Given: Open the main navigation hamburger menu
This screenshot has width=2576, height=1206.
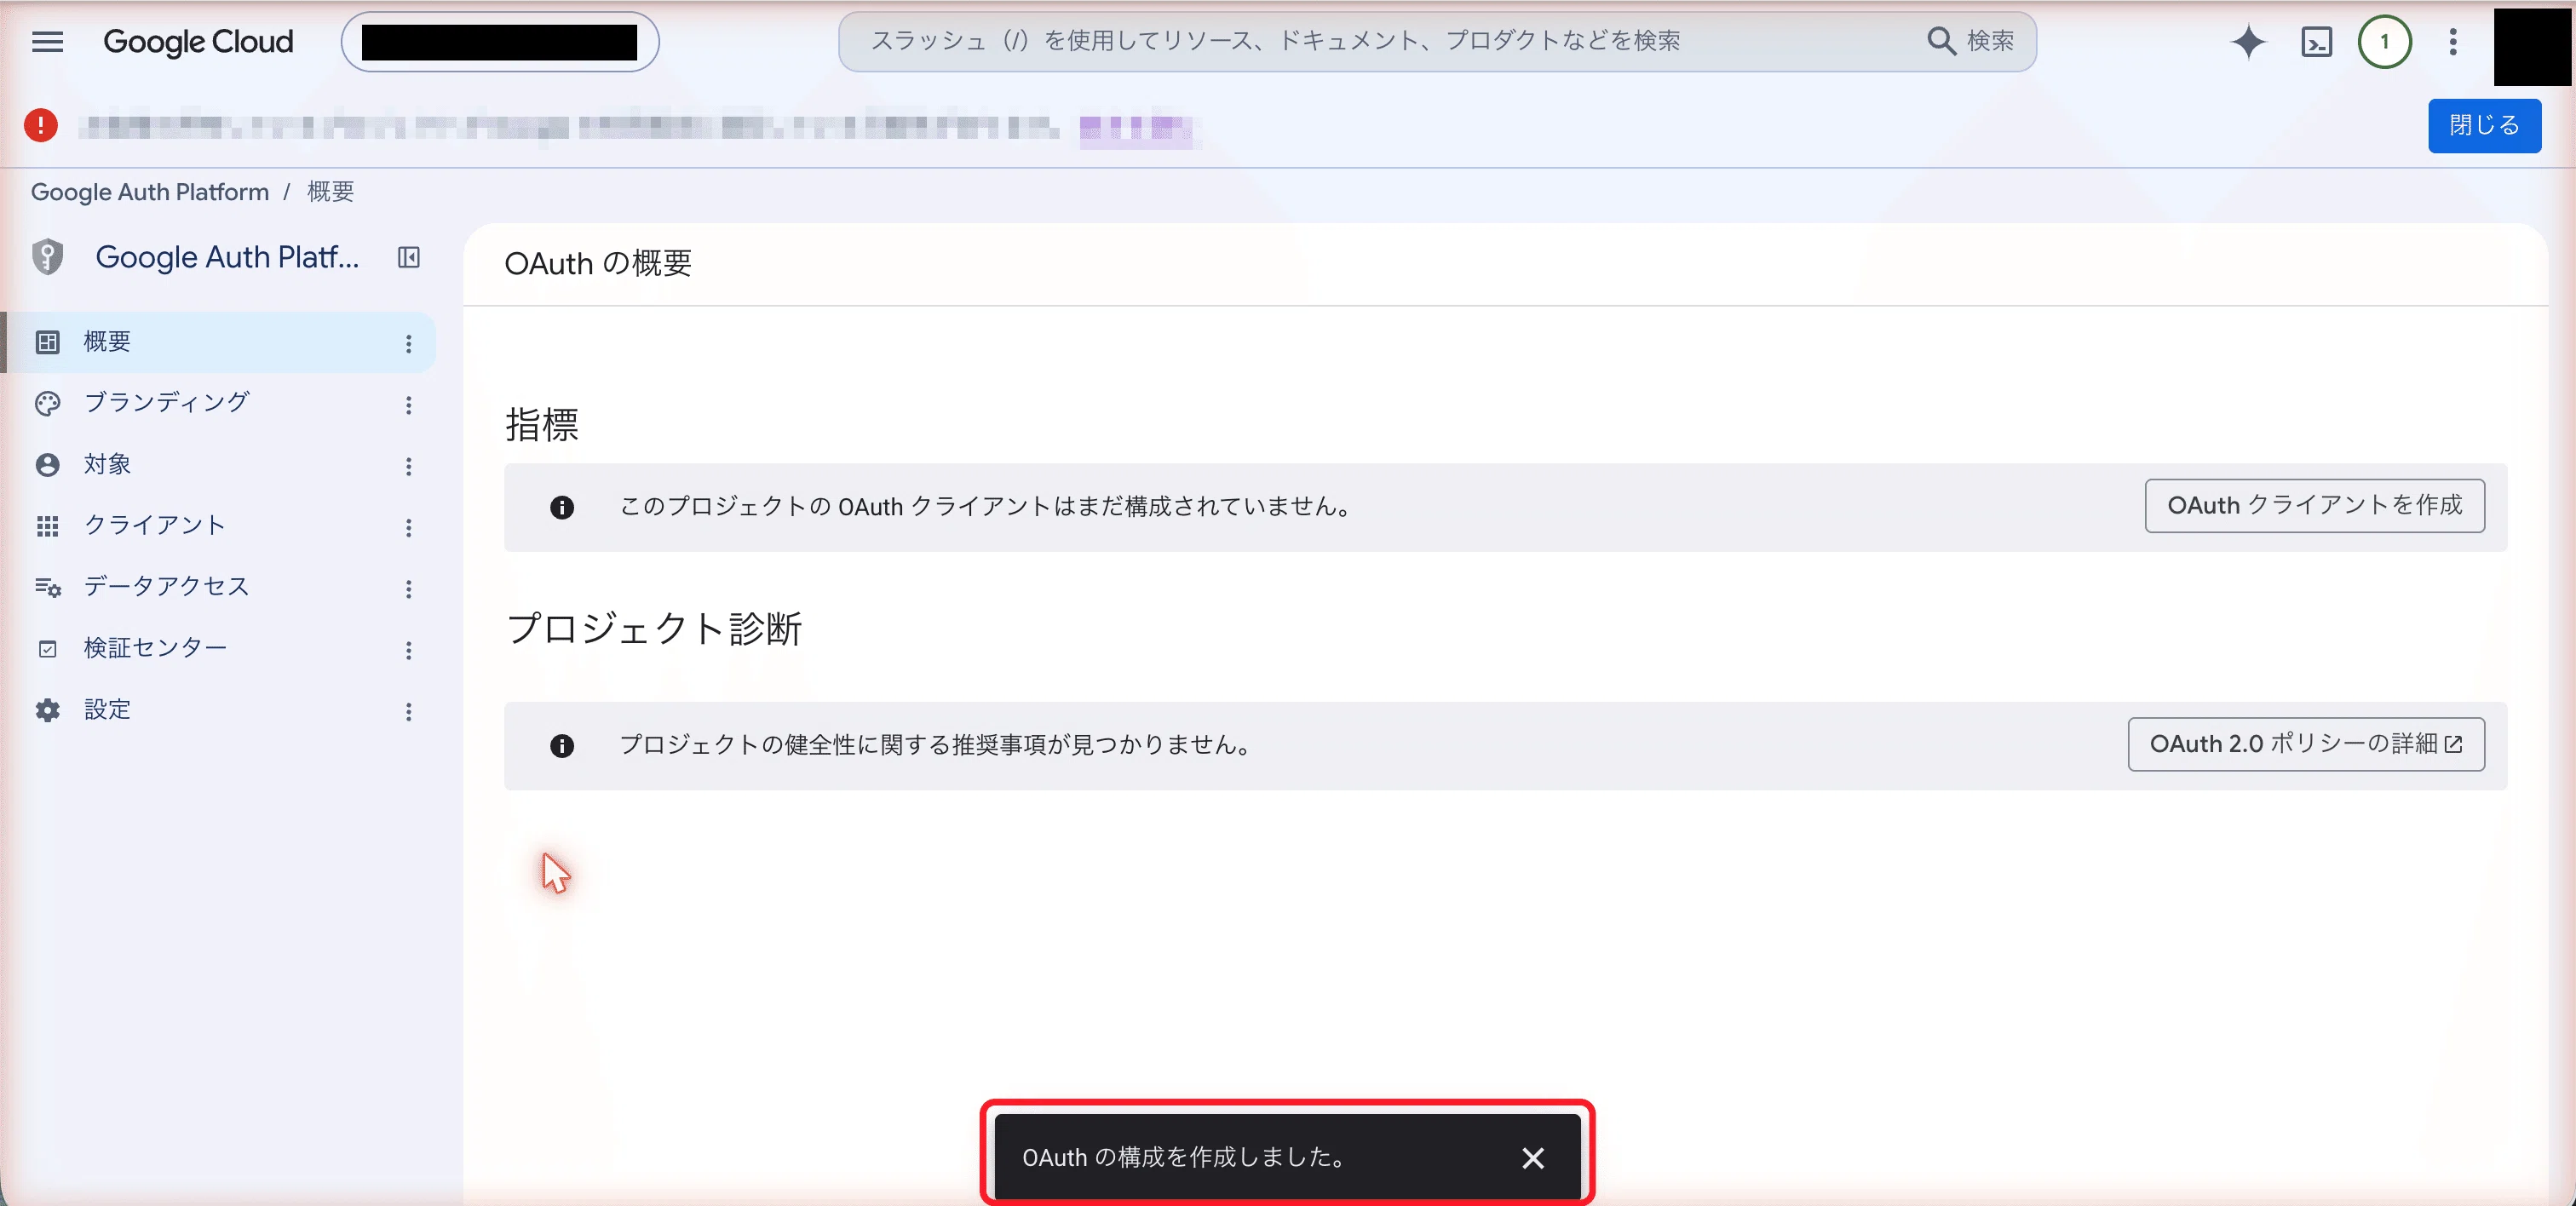Looking at the screenshot, I should pyautogui.click(x=47, y=41).
